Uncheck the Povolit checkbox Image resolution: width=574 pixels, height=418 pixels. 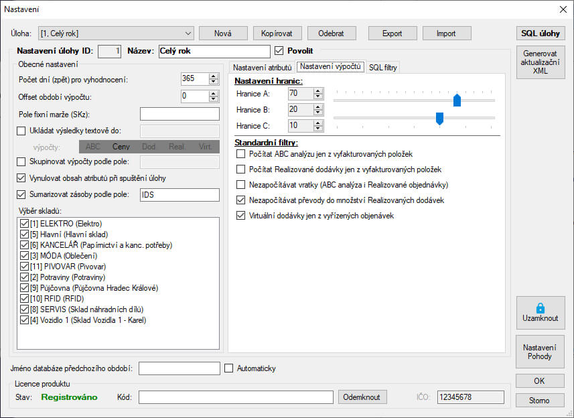[280, 50]
